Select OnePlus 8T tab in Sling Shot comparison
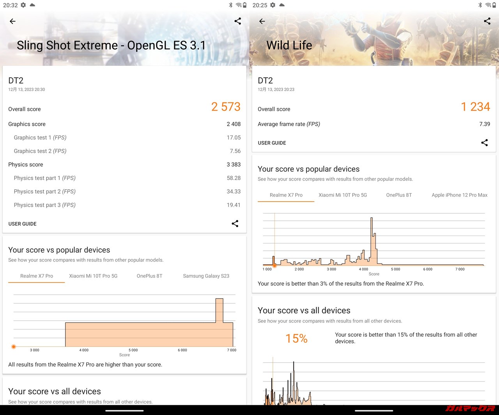The image size is (499, 415). click(x=149, y=276)
